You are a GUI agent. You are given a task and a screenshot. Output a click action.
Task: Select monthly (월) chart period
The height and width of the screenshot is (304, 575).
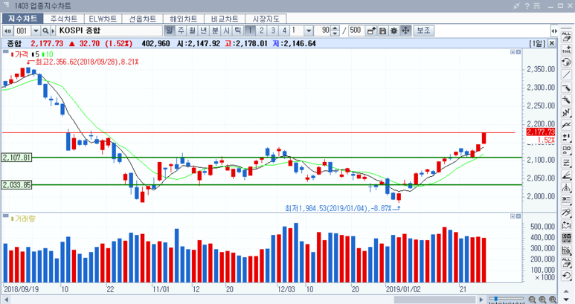(192, 30)
